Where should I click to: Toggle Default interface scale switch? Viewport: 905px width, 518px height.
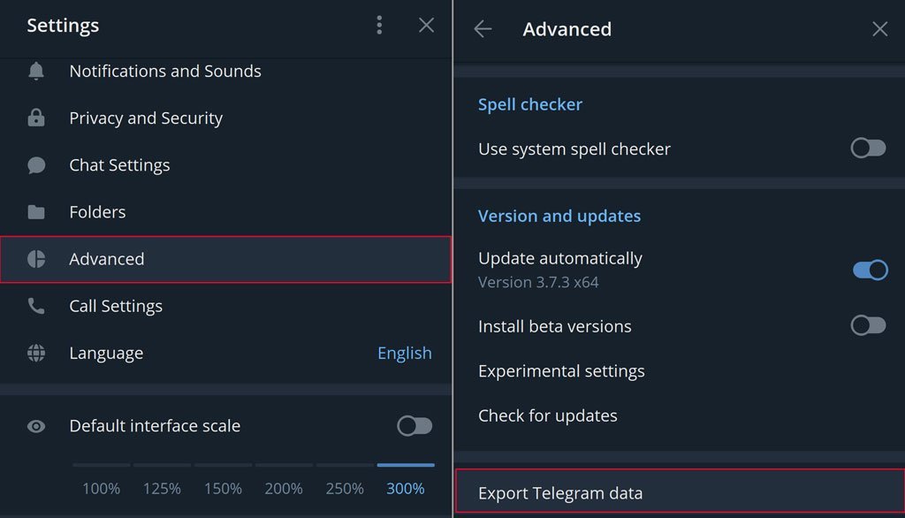coord(414,426)
